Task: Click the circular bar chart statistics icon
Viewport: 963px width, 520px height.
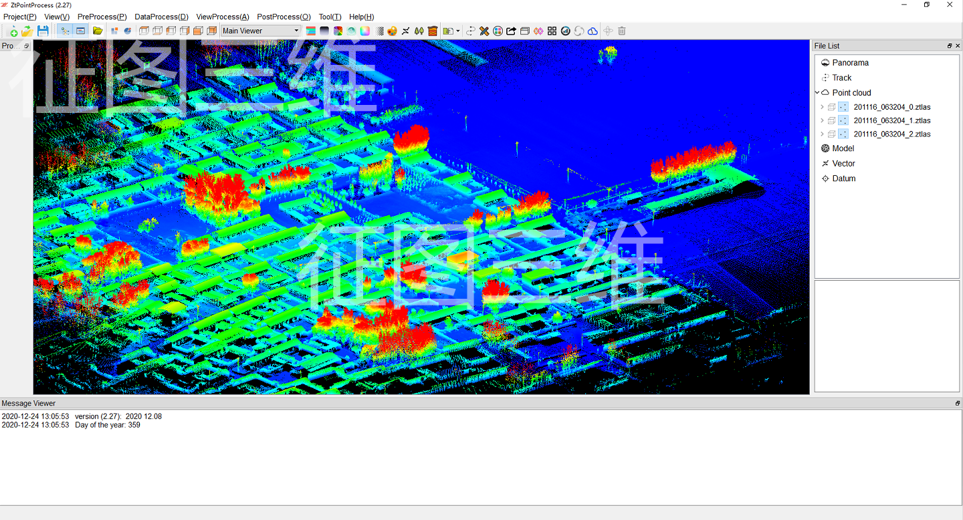Action: [x=566, y=31]
